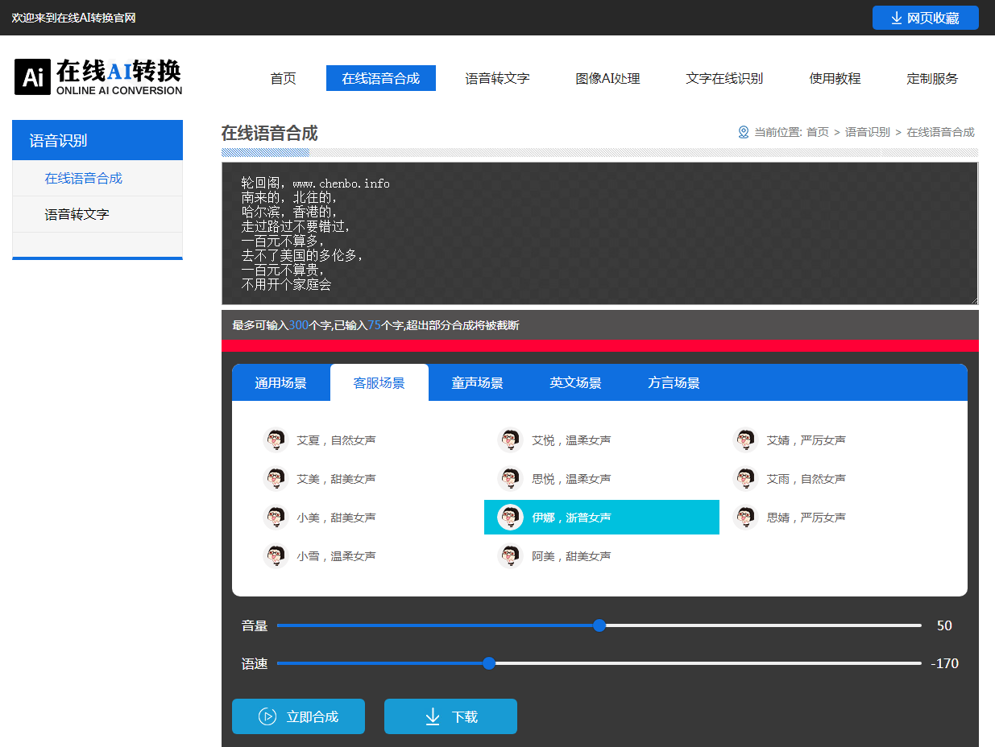Choose voice 小雪，温柔女声
995x747 pixels.
[335, 556]
